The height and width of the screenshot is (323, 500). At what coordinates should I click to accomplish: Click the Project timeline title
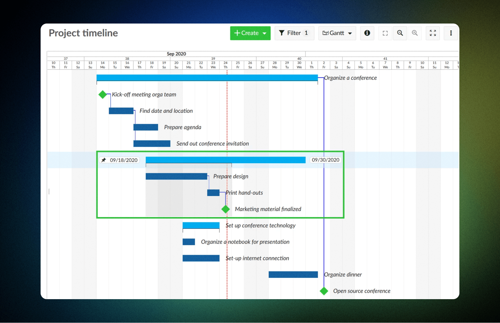click(x=83, y=33)
